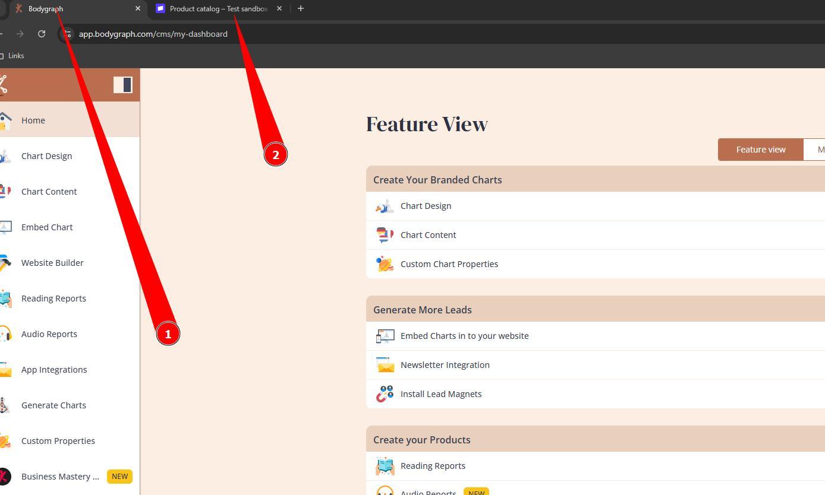Screen dimensions: 825x495
Task: Open Embed Charts in to your website
Action: [464, 336]
